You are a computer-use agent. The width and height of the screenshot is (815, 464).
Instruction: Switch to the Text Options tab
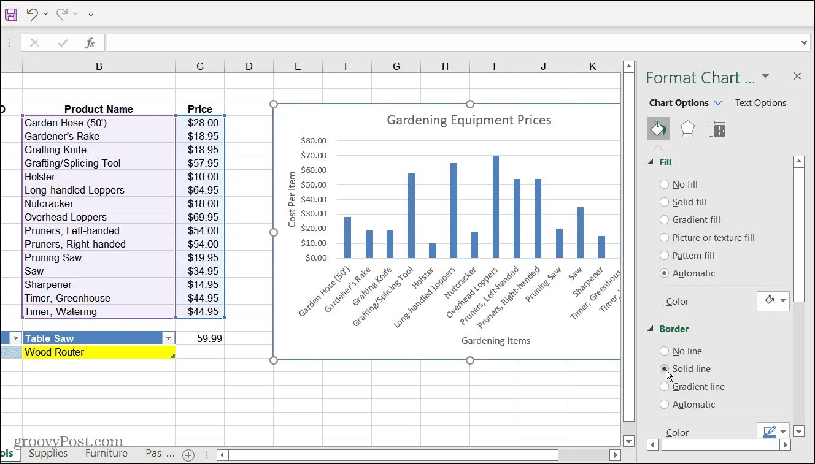[x=760, y=103]
